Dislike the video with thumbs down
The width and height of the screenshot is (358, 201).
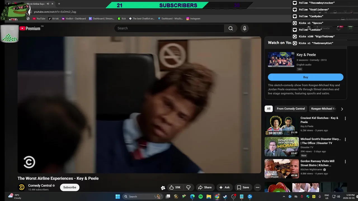(189, 187)
